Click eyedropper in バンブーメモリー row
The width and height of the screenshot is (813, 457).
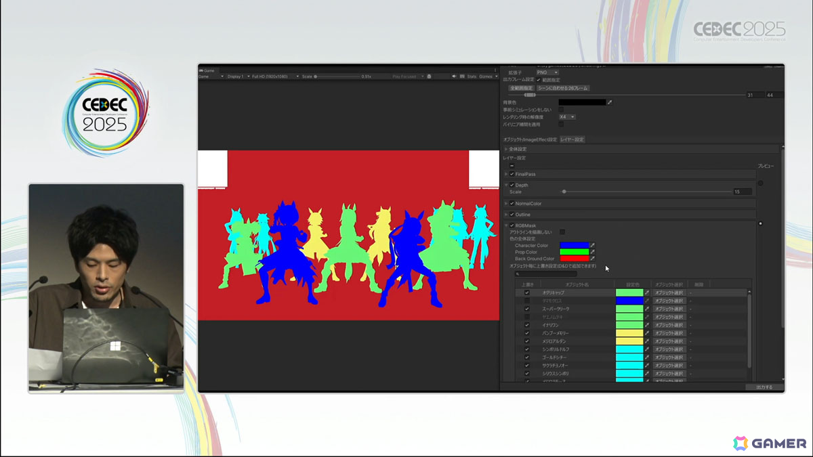coord(647,333)
